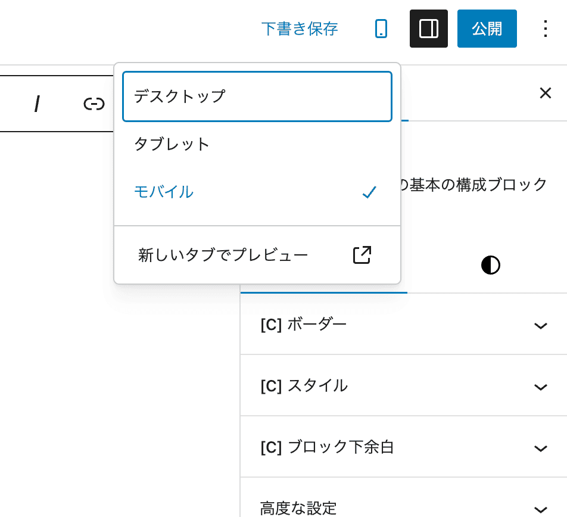
Task: Open the options kebab menu
Action: (x=546, y=28)
